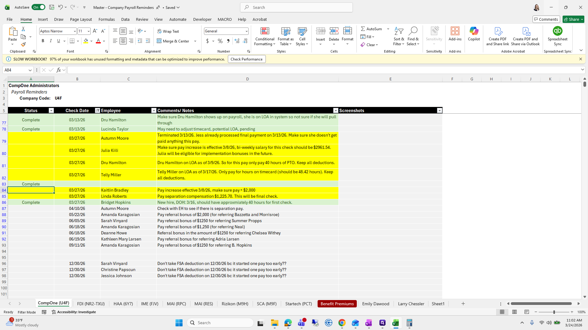Toggle Wrap Text on selection

(168, 31)
